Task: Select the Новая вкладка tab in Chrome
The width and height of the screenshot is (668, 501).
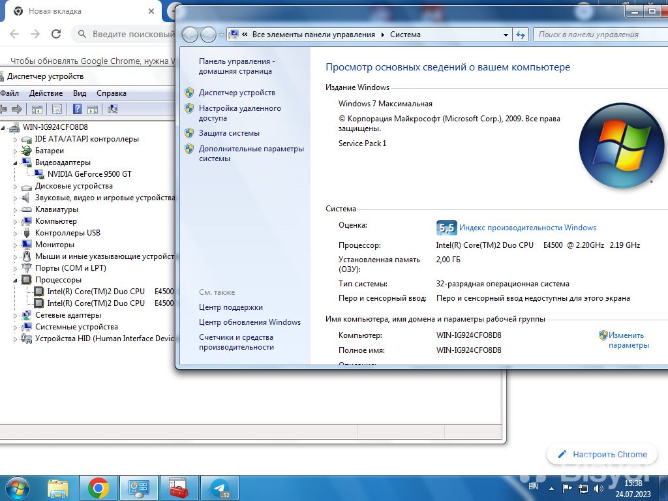Action: (x=81, y=11)
